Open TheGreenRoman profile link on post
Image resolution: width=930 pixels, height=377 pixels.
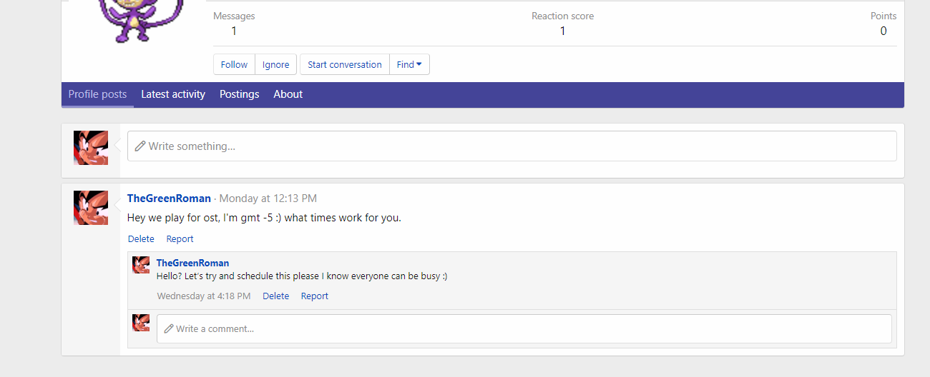(169, 198)
